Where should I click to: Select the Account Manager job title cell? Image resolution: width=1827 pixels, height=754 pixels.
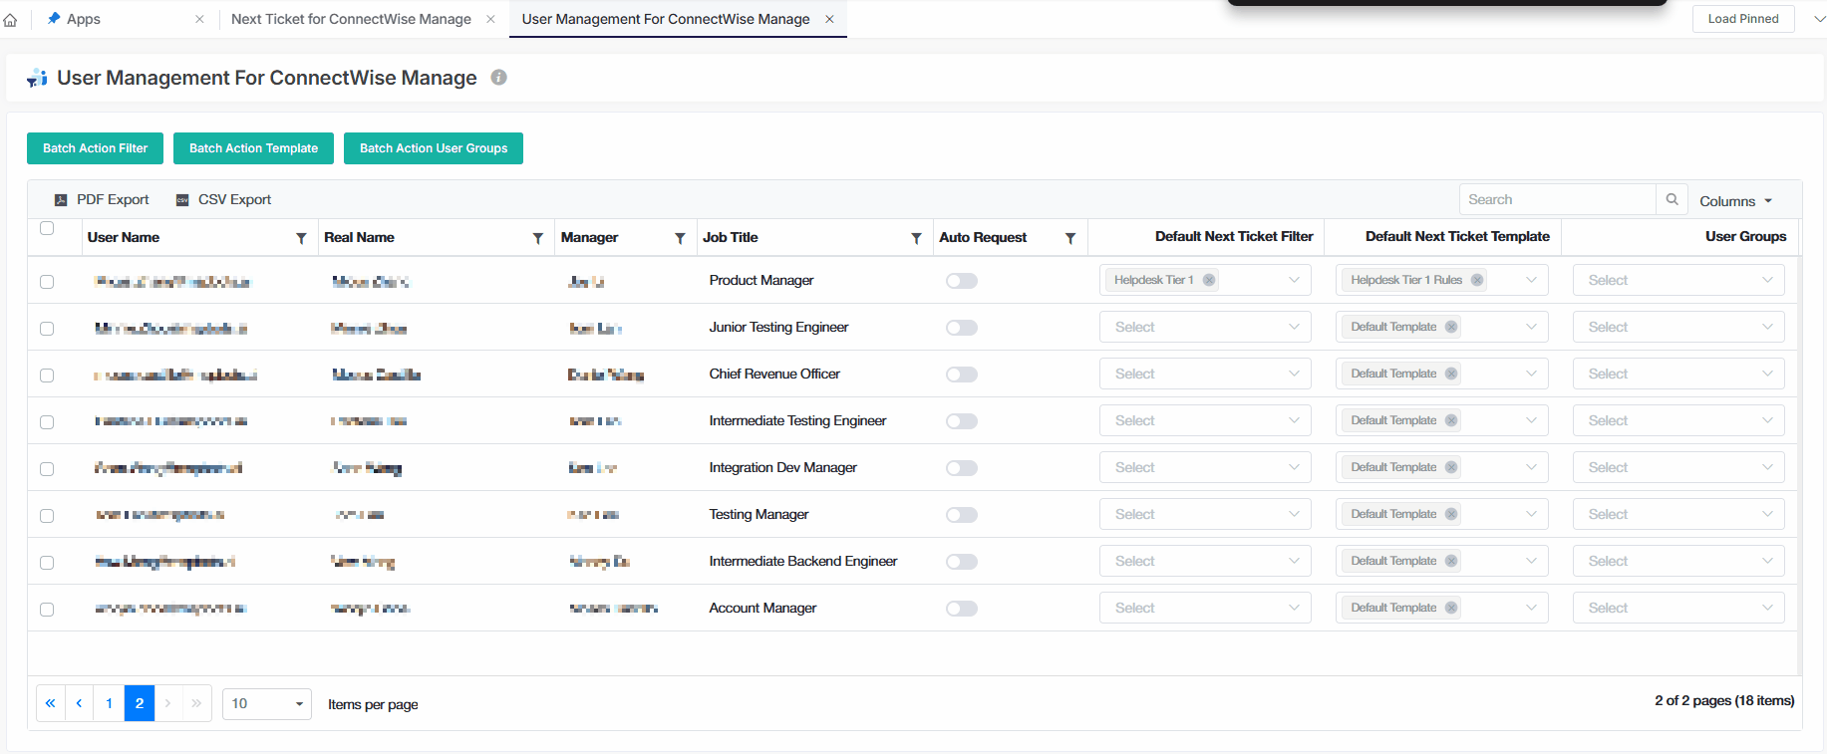tap(762, 608)
